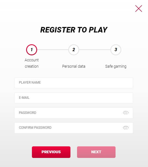Image resolution: width=148 pixels, height=167 pixels.
Task: Click into the CONFIRM PASSWORD input field
Action: [74, 128]
